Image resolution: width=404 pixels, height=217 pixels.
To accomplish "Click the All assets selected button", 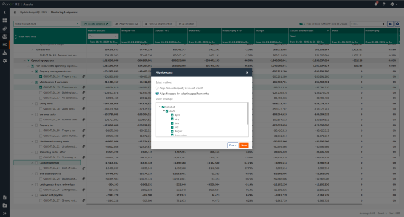I will (x=96, y=24).
